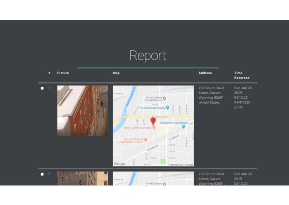The width and height of the screenshot is (289, 205).
Task: Click the Address column header
Action: coord(205,73)
